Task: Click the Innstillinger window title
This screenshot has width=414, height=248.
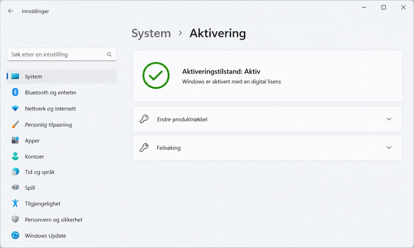Action: tap(35, 11)
